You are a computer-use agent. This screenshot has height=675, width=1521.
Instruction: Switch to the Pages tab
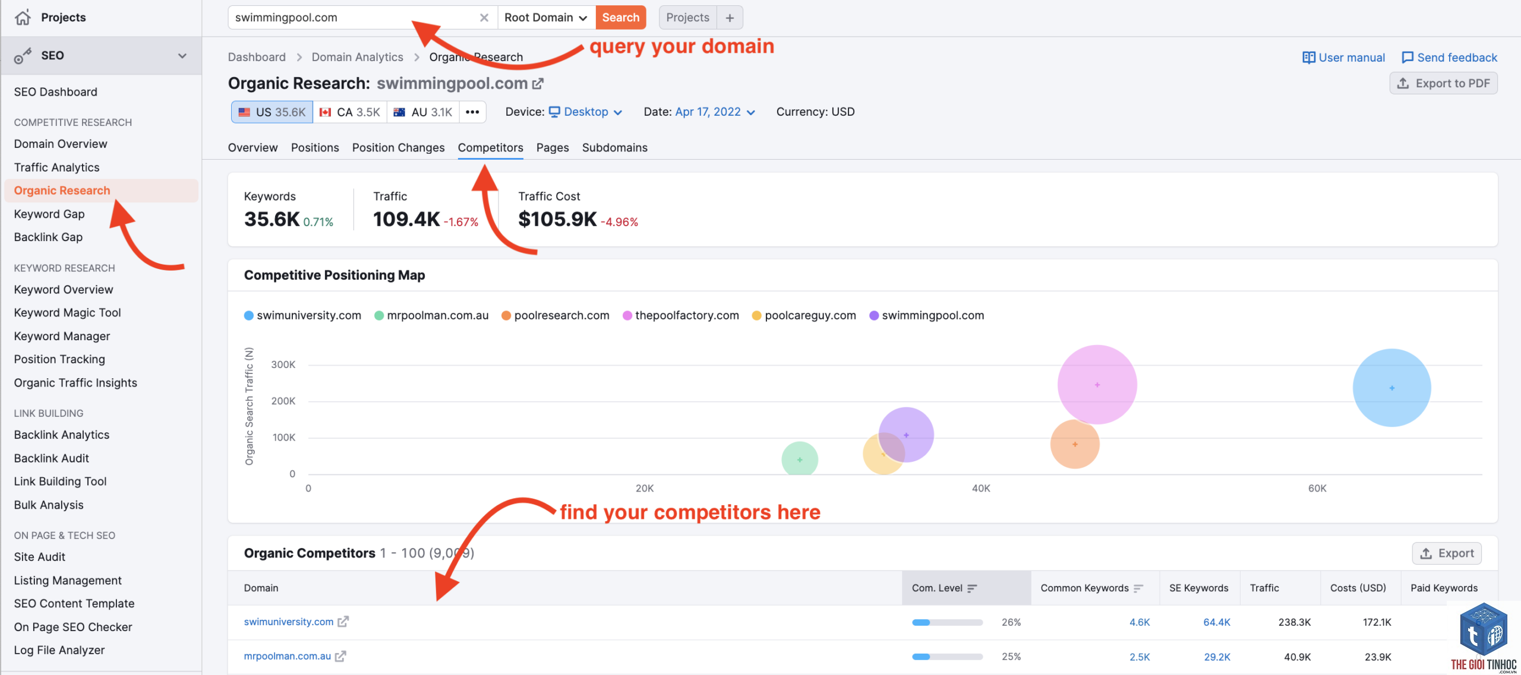553,148
